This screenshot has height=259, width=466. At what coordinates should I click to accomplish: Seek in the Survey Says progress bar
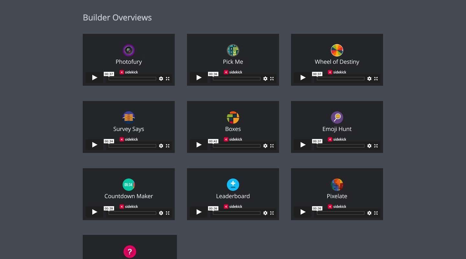coord(132,146)
